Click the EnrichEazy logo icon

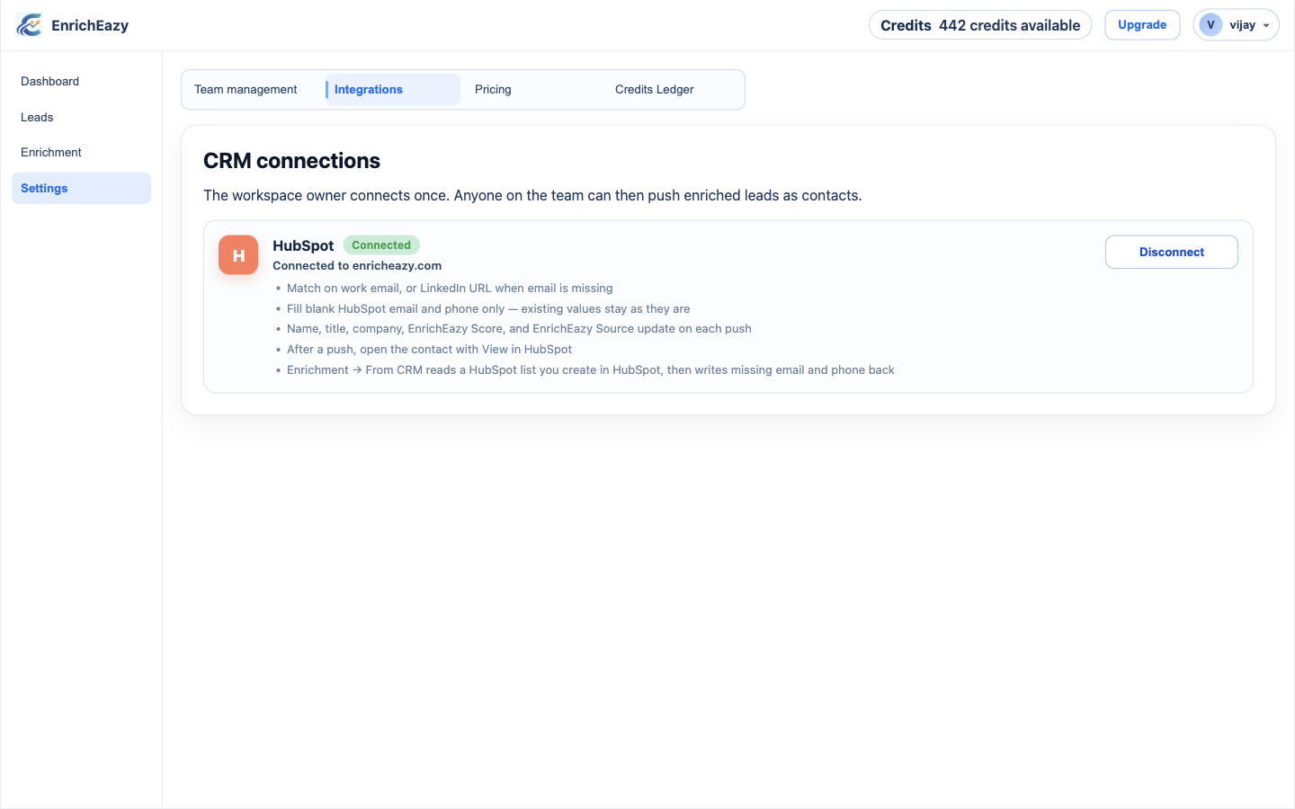tap(29, 25)
